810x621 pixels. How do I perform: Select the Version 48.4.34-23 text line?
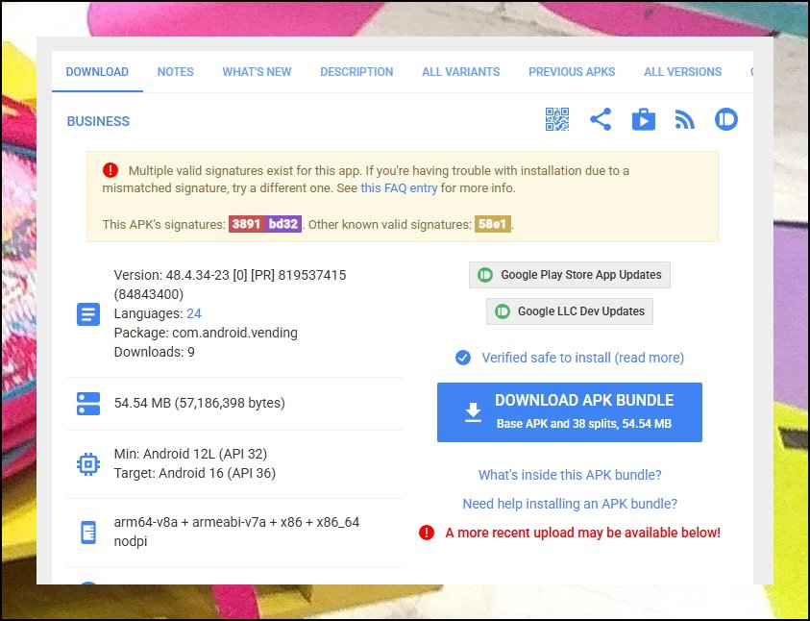point(230,285)
